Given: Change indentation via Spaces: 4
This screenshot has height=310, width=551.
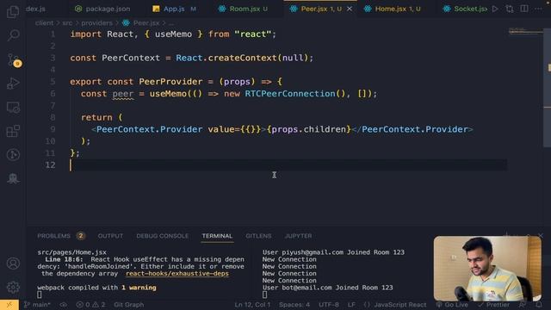Looking at the screenshot, I should click(x=294, y=305).
